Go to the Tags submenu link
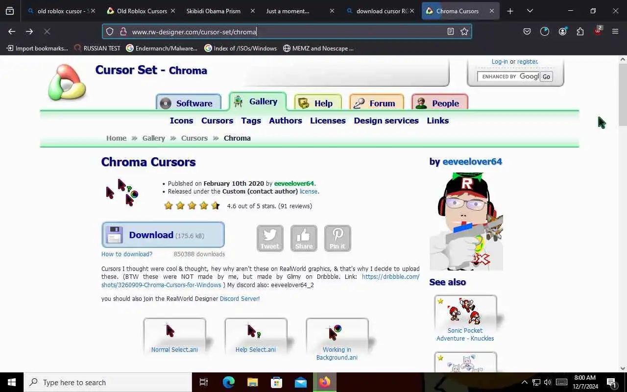The height and width of the screenshot is (392, 627). click(x=251, y=121)
